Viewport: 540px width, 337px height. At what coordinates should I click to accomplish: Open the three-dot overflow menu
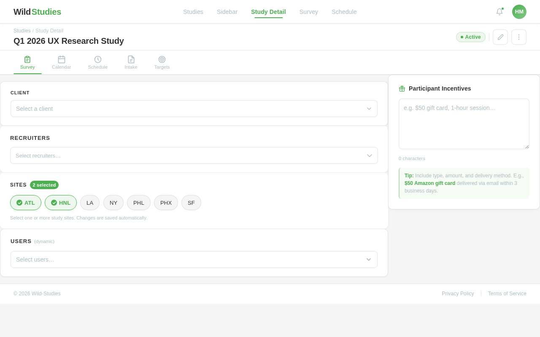click(x=518, y=37)
